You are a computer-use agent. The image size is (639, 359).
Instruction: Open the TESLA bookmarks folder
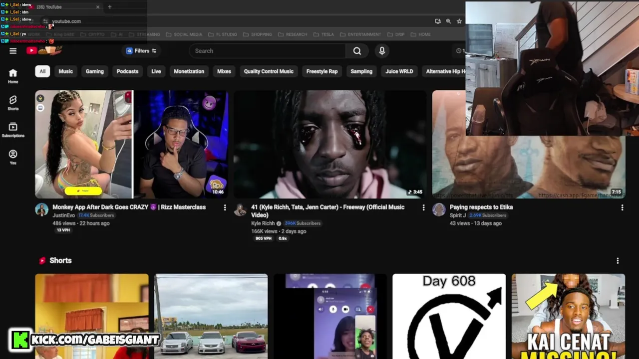(324, 34)
